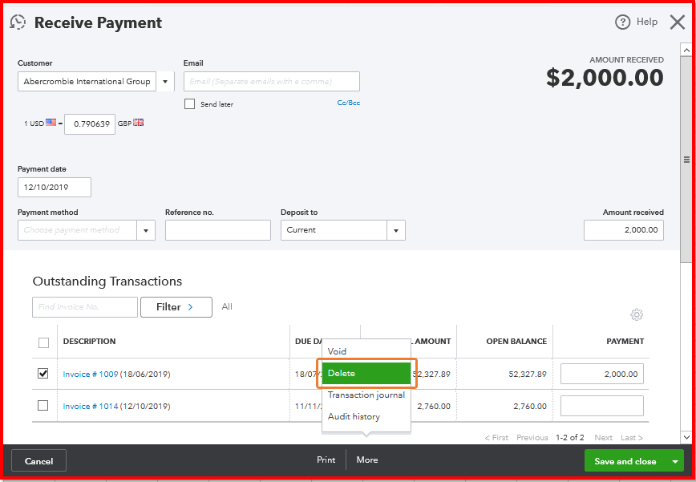This screenshot has width=696, height=482.
Task: Expand the Save and close dropdown arrow
Action: coord(676,460)
